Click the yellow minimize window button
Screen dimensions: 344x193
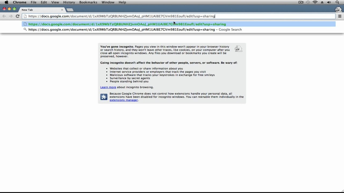pyautogui.click(x=9, y=9)
